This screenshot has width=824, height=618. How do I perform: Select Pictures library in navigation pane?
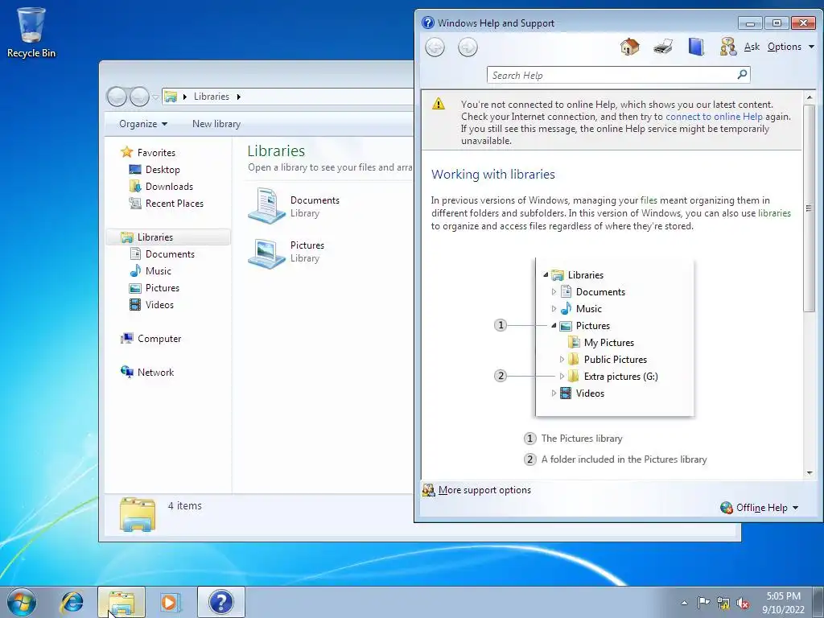click(162, 288)
